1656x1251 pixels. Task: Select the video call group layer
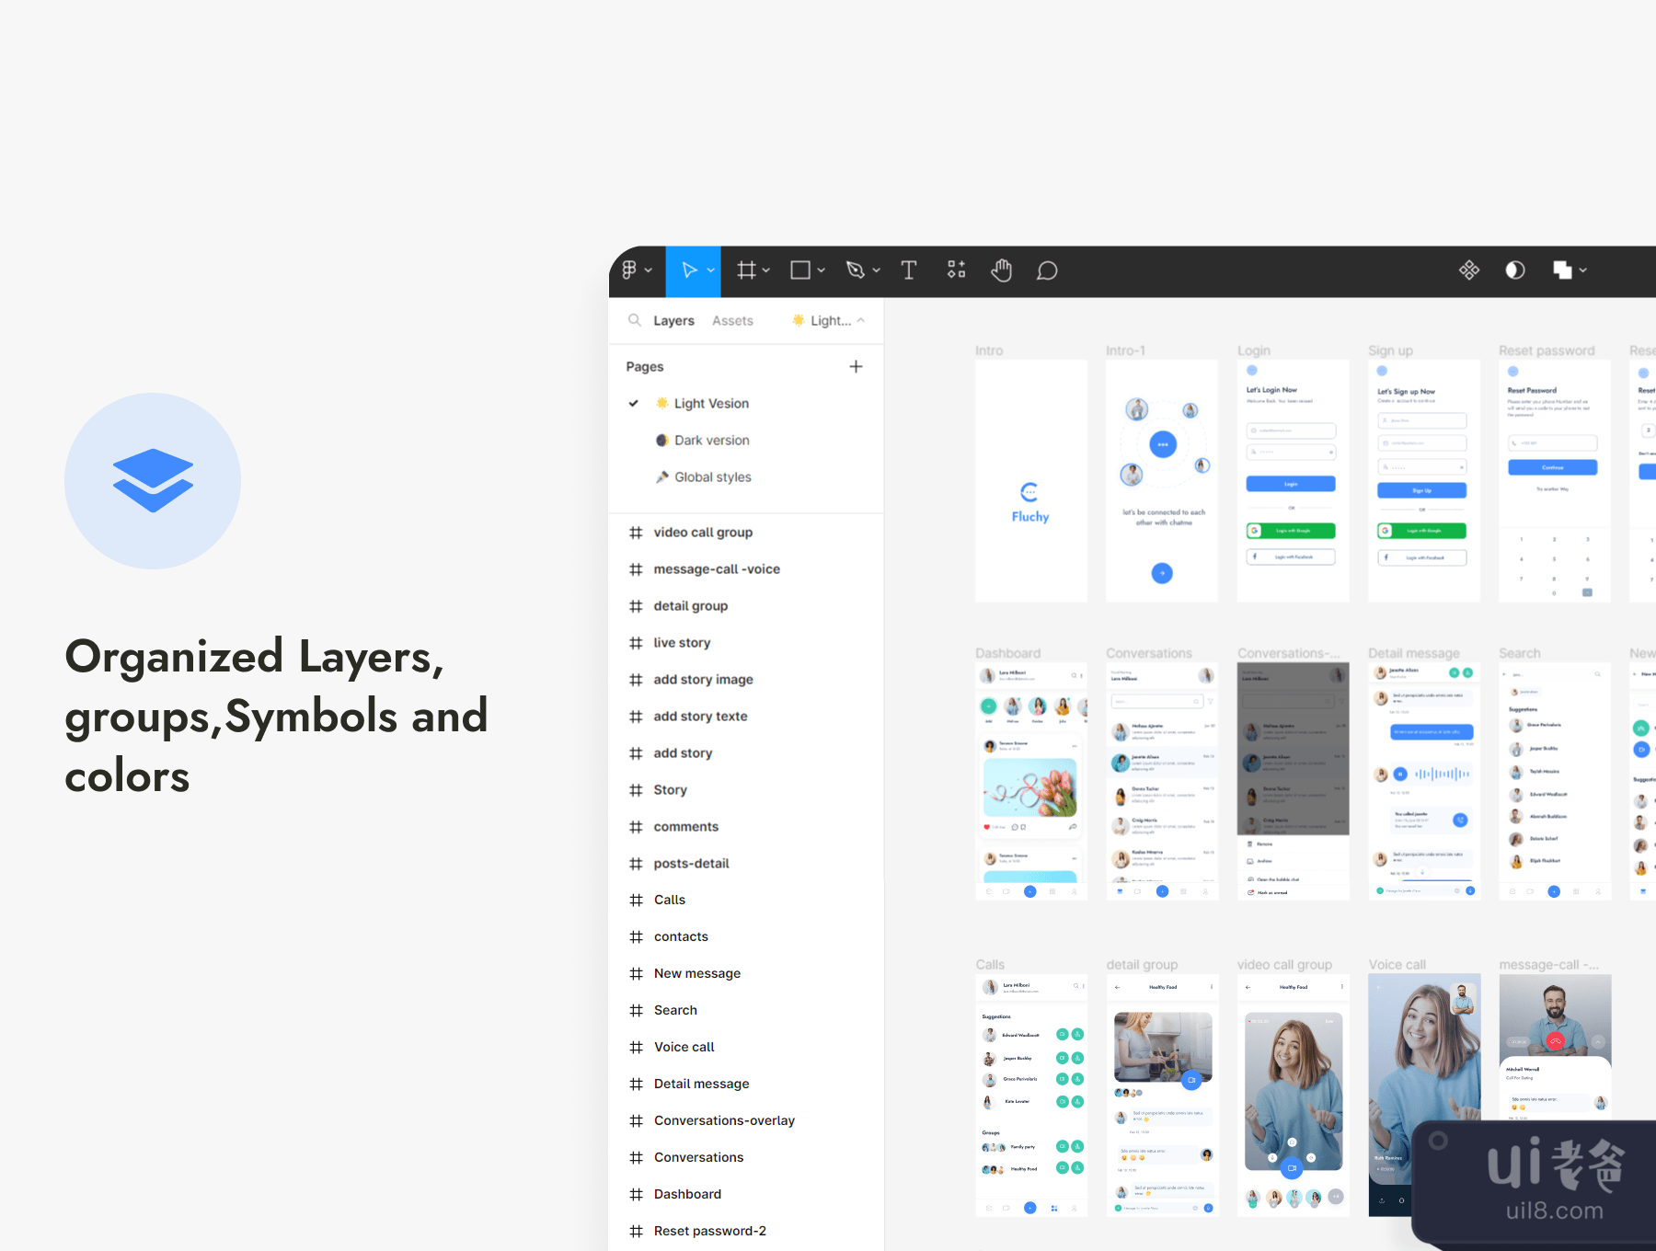(703, 533)
